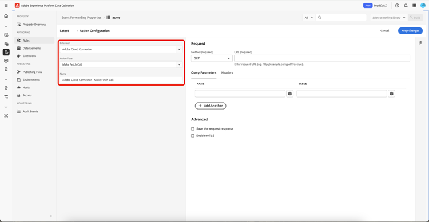Open Property Overview in sidebar

(x=34, y=25)
